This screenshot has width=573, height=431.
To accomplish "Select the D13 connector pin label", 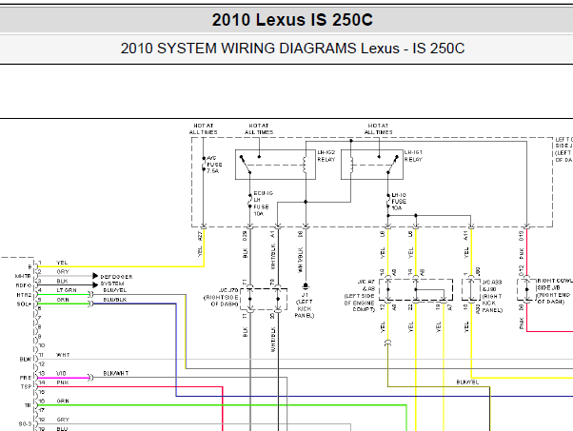I will (522, 236).
